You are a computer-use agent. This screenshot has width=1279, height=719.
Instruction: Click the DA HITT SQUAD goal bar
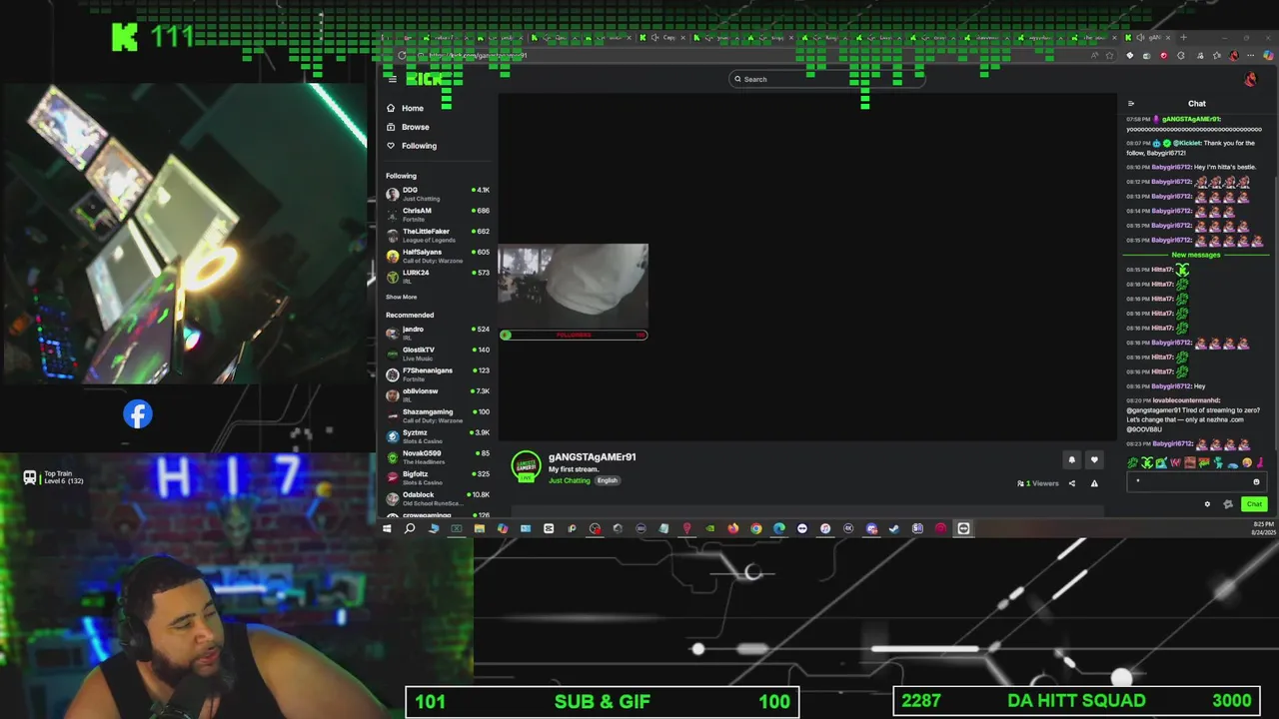(1077, 701)
